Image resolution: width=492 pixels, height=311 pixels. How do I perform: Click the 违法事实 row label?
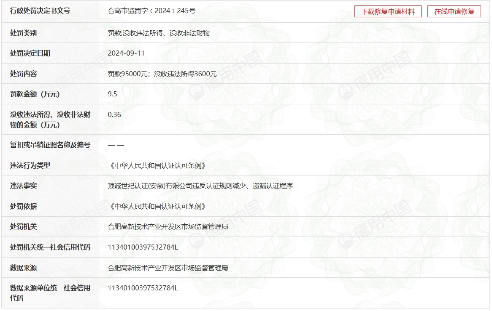point(24,186)
